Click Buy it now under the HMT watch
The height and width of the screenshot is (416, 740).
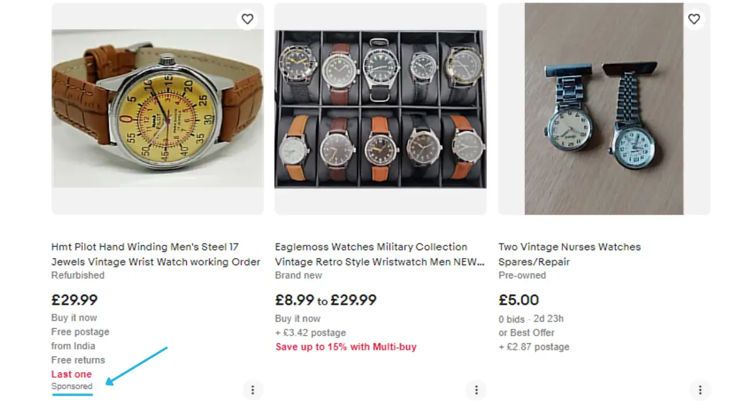pyautogui.click(x=74, y=317)
